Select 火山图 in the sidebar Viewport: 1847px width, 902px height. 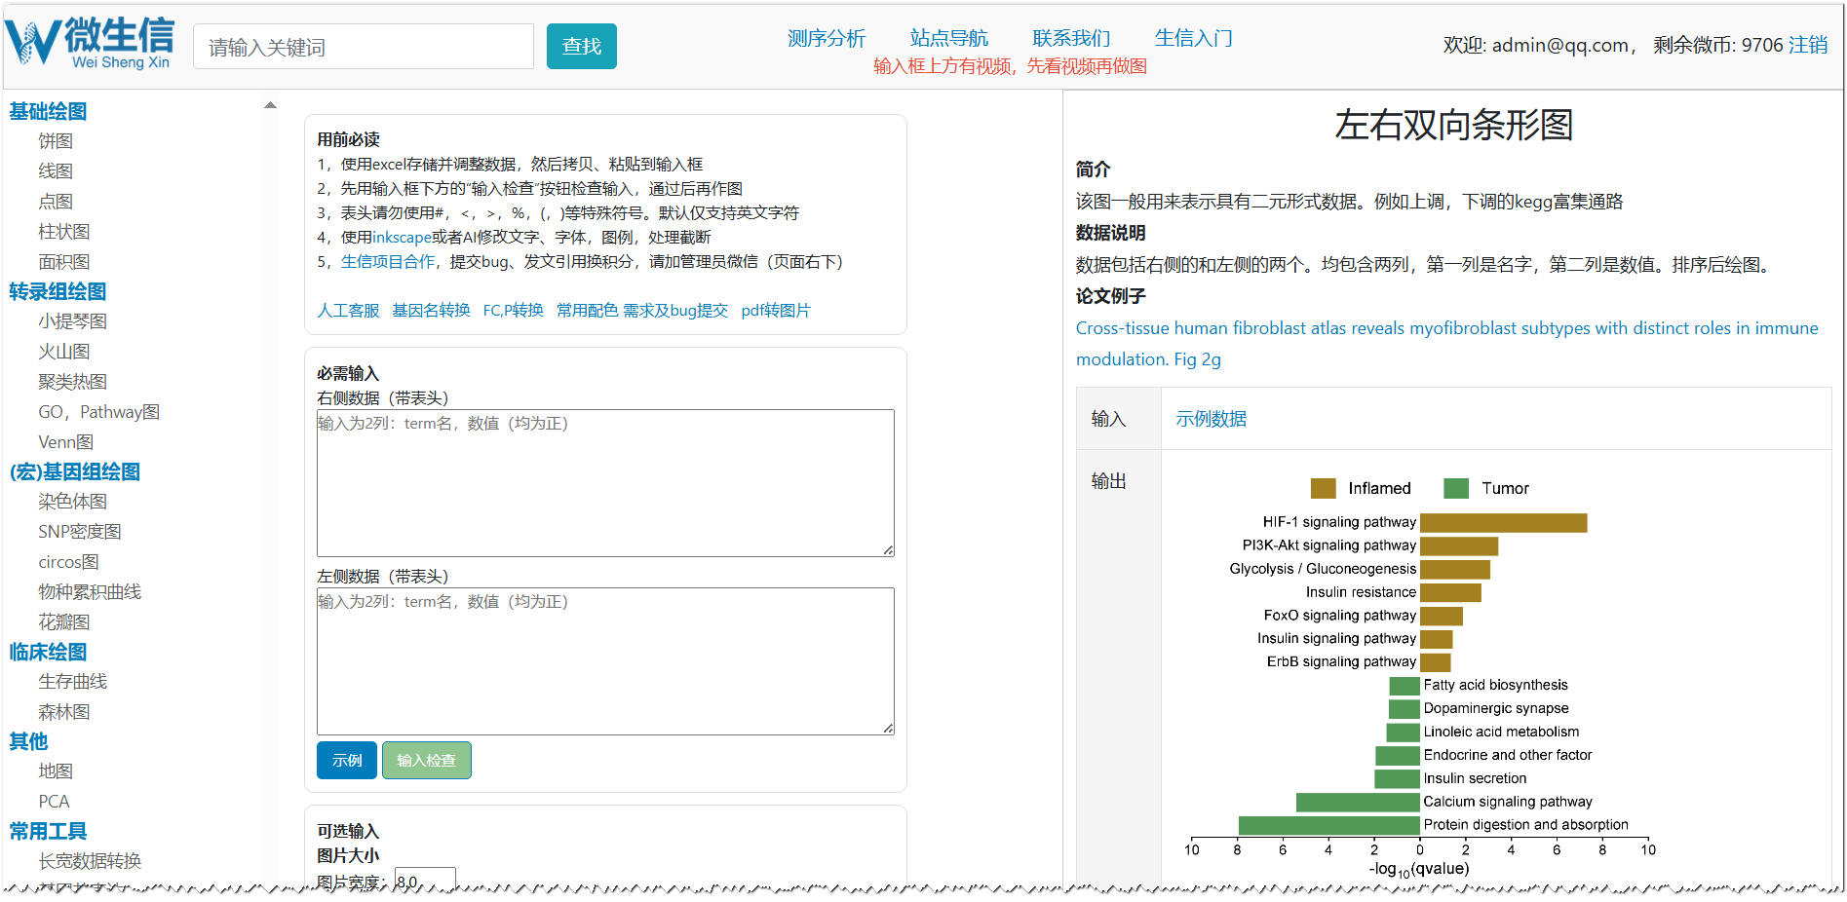(x=64, y=352)
